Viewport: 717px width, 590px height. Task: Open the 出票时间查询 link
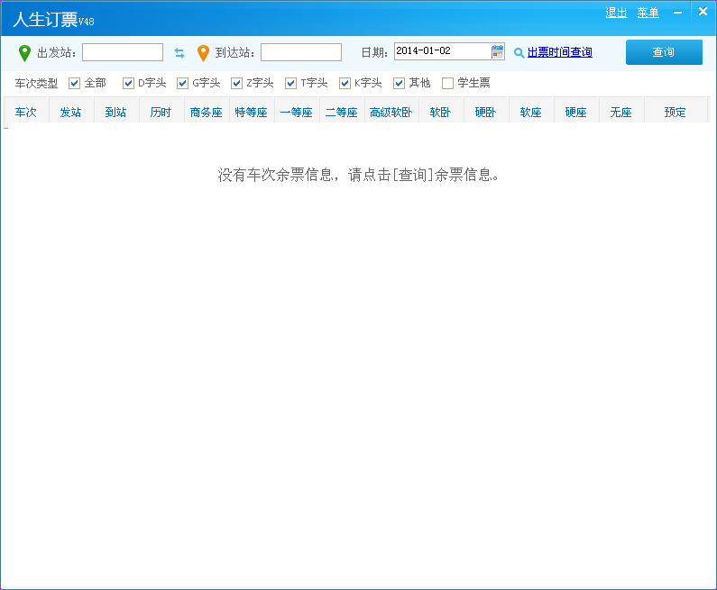[559, 53]
